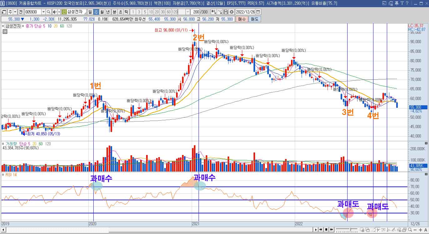429x234 pixels.
Task: Open the calendar picker next to 2022/12/26
Action: [x=258, y=12]
